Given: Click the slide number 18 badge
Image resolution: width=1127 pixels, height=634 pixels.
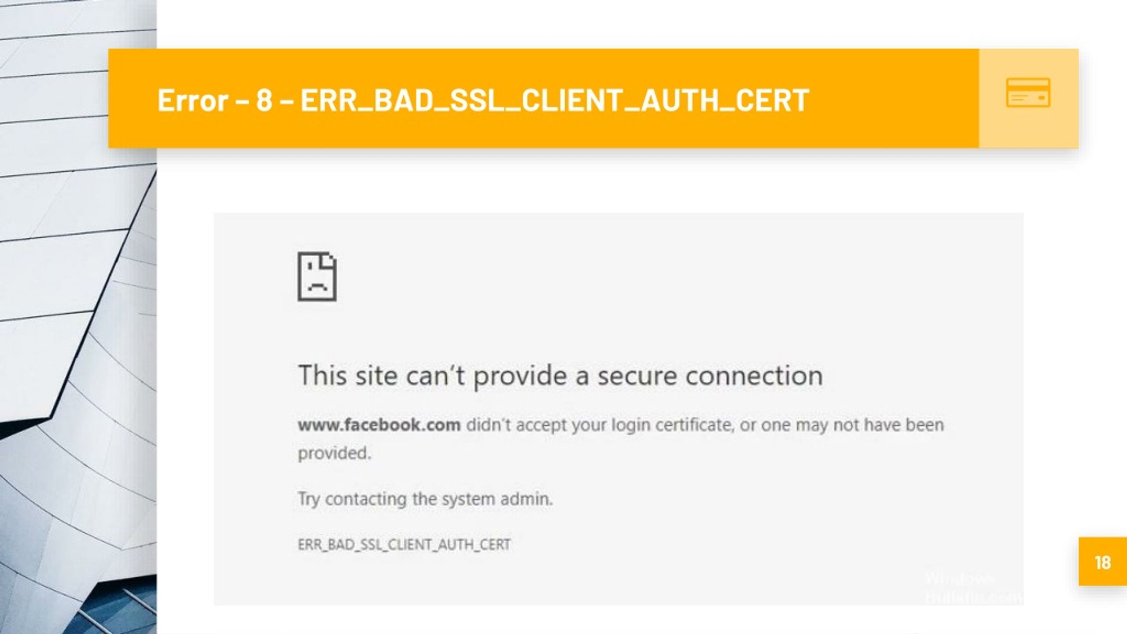Looking at the screenshot, I should tap(1103, 561).
